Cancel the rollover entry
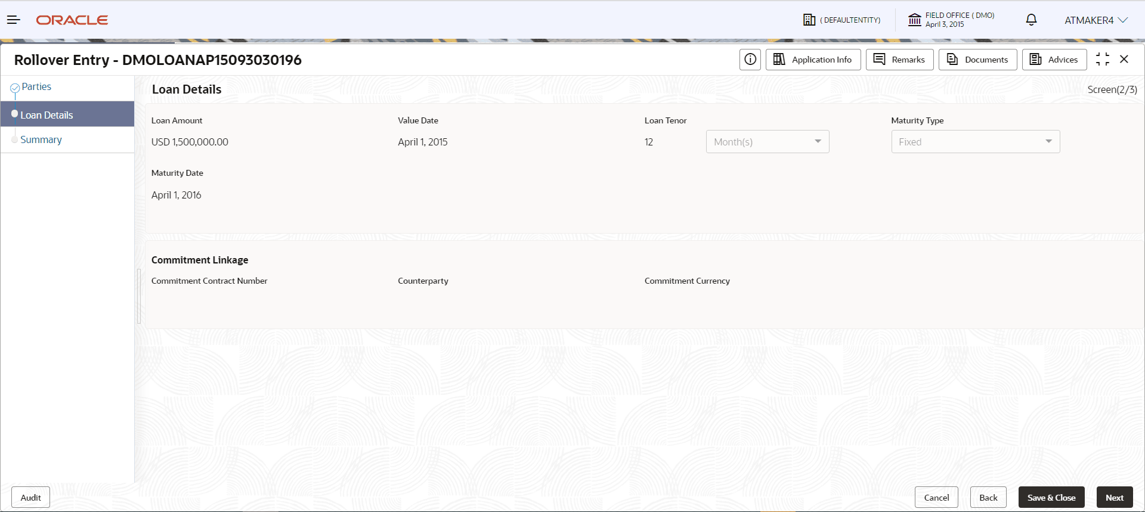Image resolution: width=1145 pixels, height=512 pixels. (x=936, y=498)
